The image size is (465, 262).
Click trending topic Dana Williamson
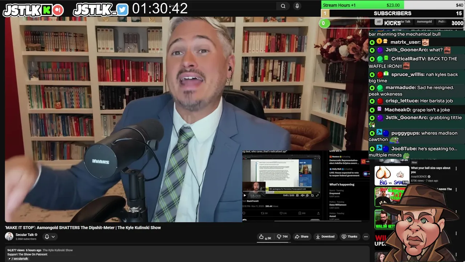point(338,205)
